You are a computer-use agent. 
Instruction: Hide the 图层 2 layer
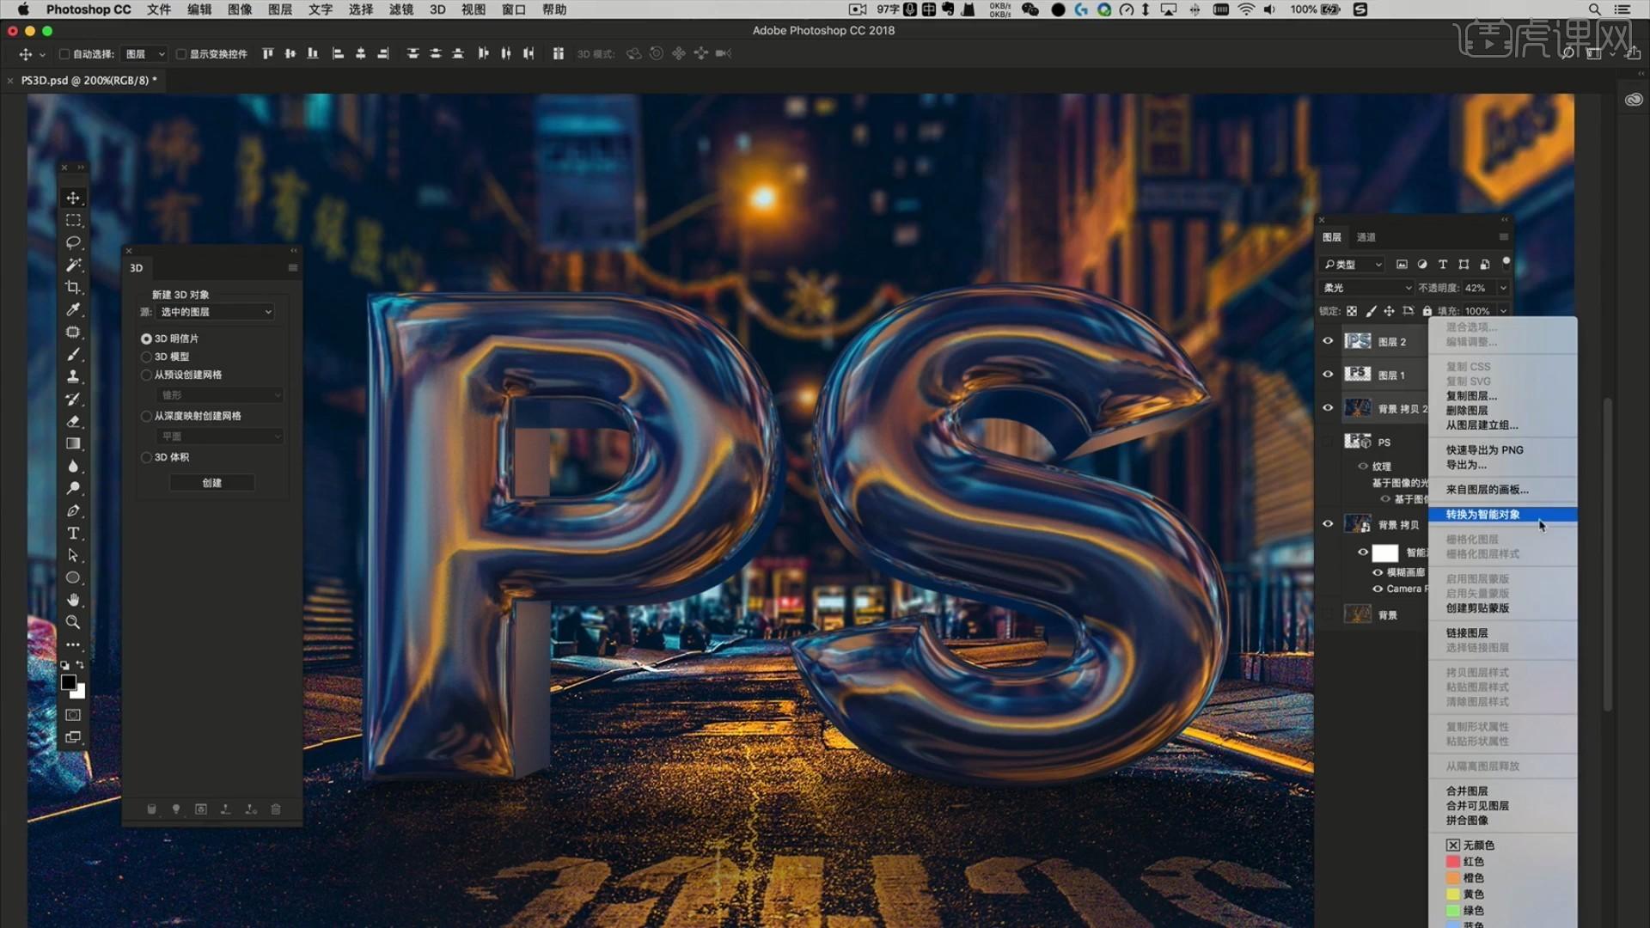(1328, 341)
